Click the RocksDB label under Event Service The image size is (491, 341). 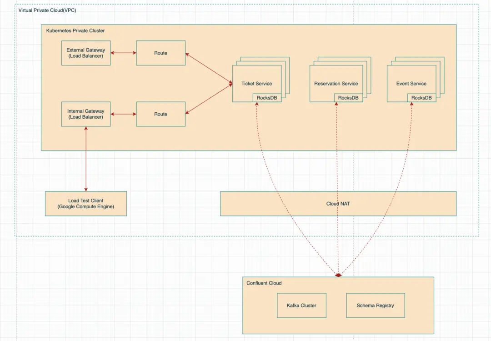pyautogui.click(x=421, y=98)
